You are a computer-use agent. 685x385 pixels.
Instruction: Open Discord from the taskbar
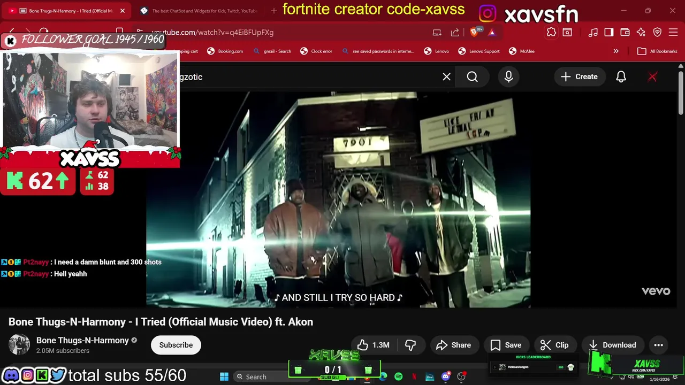445,376
